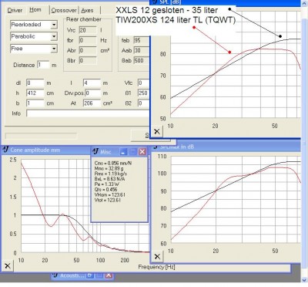Click the Distance input field
Image resolution: width=308 pixels, height=287 pixels.
point(43,65)
